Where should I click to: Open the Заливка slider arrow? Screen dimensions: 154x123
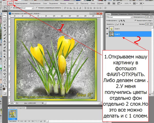coord(151,24)
